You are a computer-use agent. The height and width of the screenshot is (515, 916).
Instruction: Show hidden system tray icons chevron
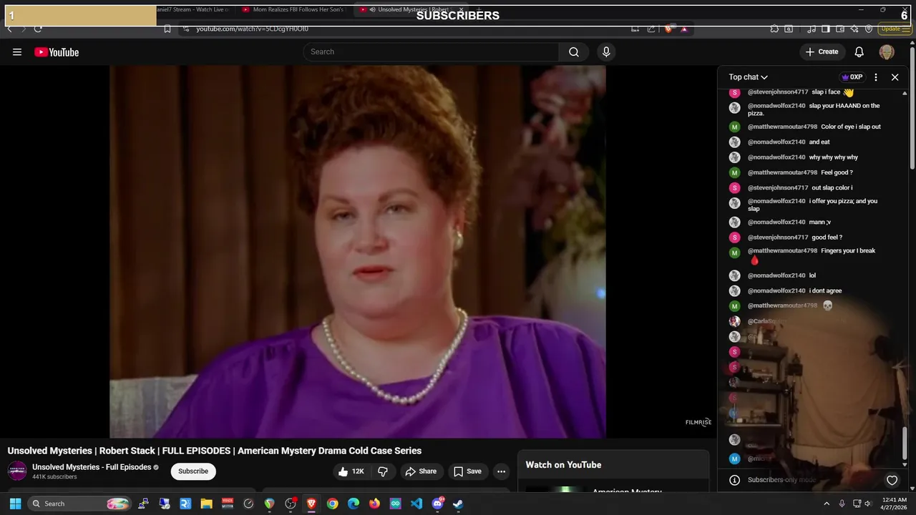(x=827, y=504)
